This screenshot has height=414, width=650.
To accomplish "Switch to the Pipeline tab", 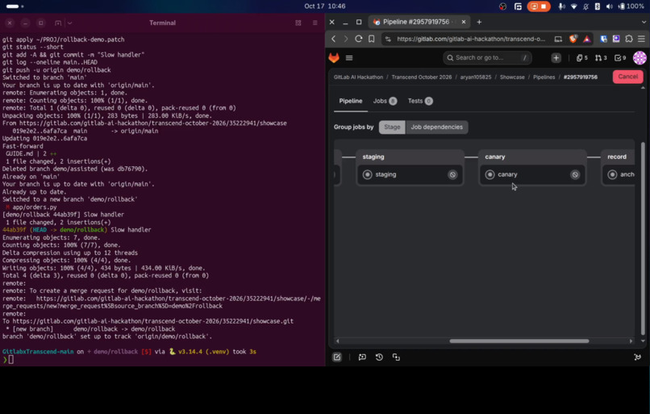I will tap(351, 101).
